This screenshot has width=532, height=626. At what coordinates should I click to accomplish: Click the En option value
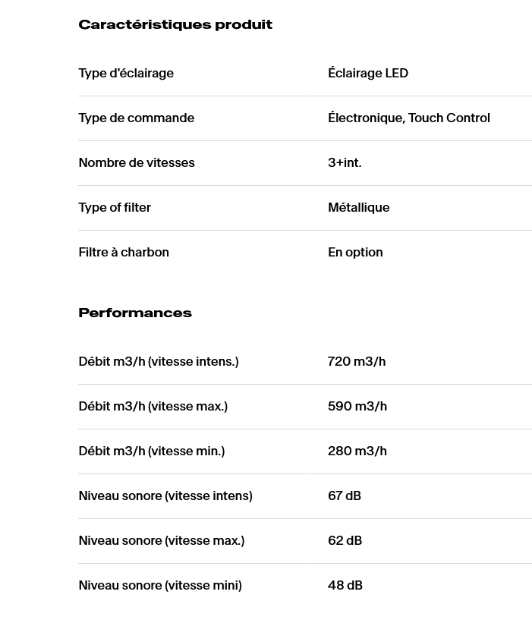(x=355, y=253)
